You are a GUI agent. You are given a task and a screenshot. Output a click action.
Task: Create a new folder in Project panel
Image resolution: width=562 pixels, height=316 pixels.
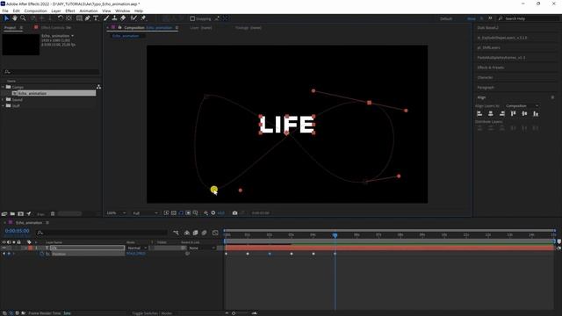tap(12, 214)
